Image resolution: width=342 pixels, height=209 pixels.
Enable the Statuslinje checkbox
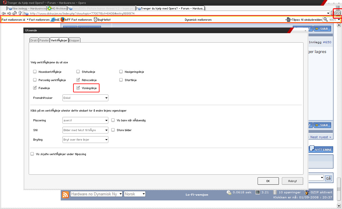[x=78, y=72]
